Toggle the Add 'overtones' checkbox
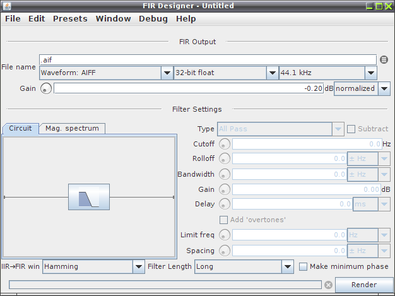This screenshot has height=296, width=395. coord(223,220)
